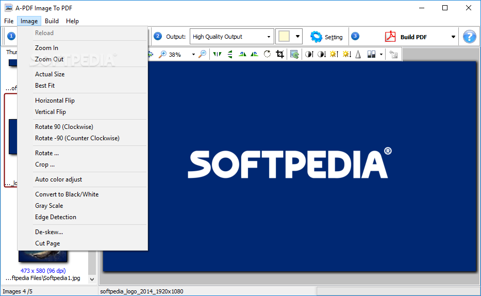
Task: Open the File menu
Action: [x=9, y=21]
